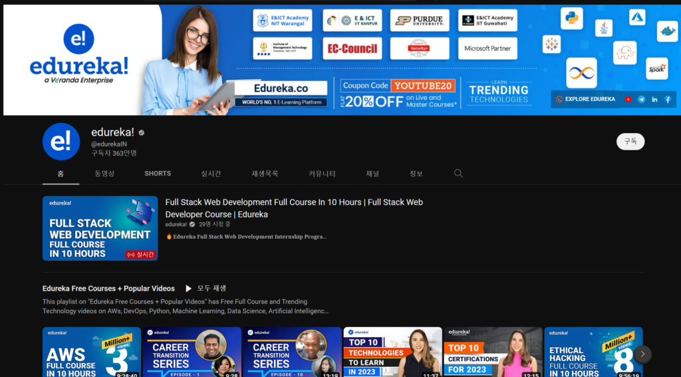The image size is (681, 377).
Task: Click the 29명 시청 중 viewer count
Action: (x=215, y=225)
